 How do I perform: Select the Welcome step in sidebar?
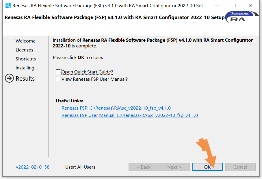pos(26,41)
